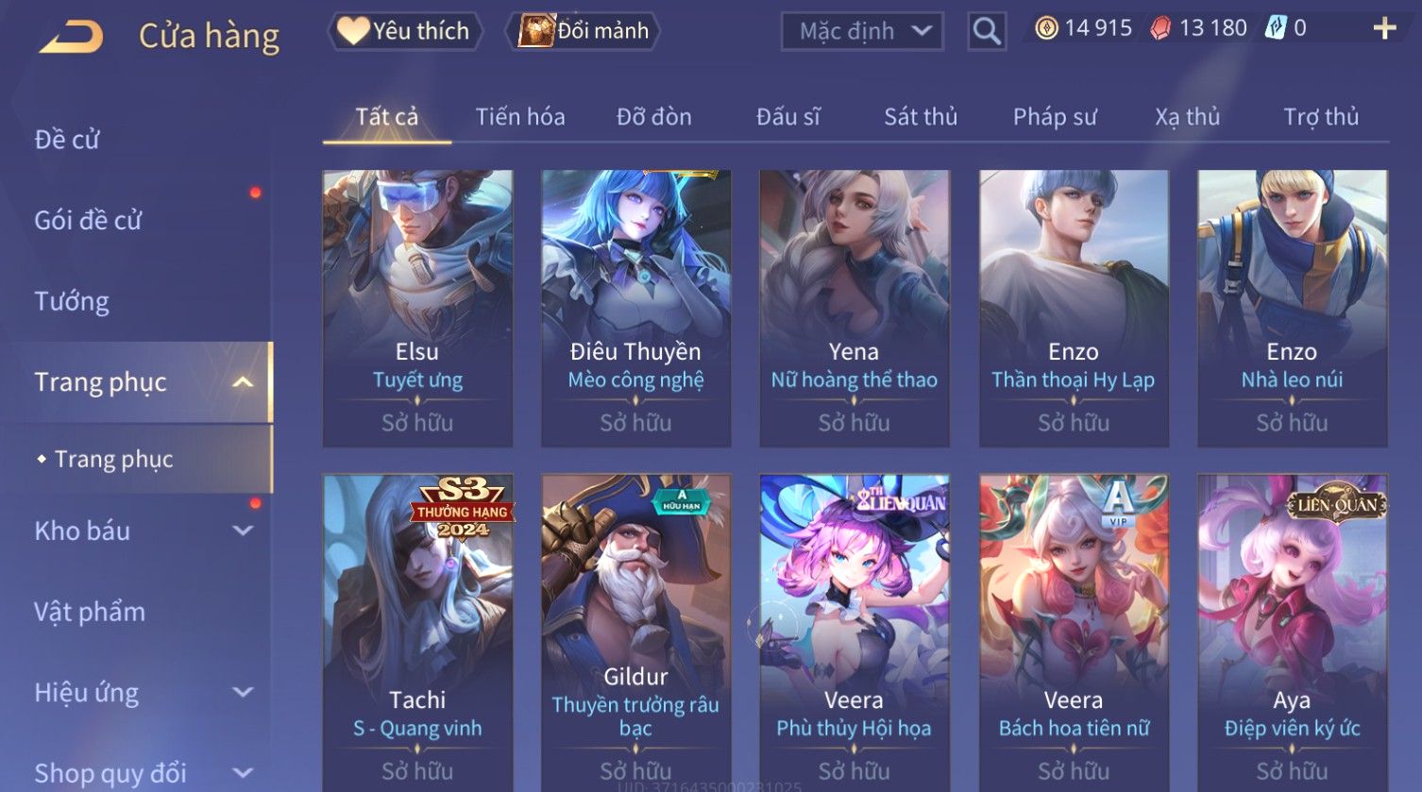The height and width of the screenshot is (792, 1422).
Task: Tap the blue ticket currency icon
Action: click(1276, 28)
